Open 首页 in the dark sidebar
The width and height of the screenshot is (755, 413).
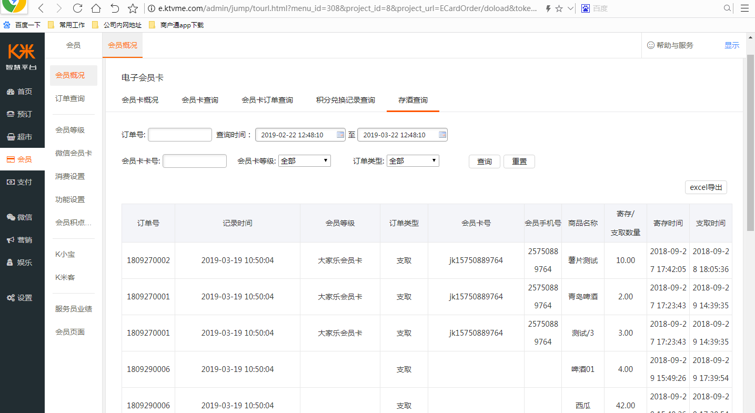tap(22, 92)
